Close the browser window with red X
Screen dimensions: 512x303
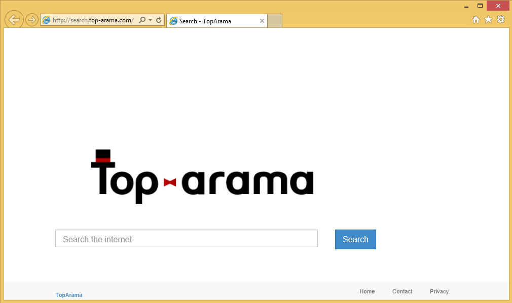(x=498, y=6)
